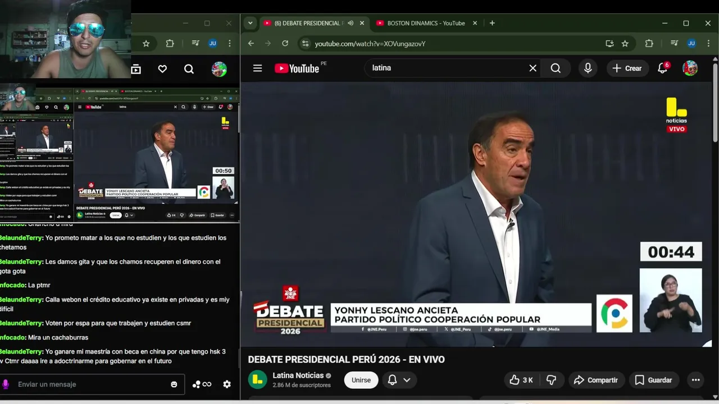Open media controls in the YouTube browser window
This screenshot has height=404, width=719.
[674, 43]
